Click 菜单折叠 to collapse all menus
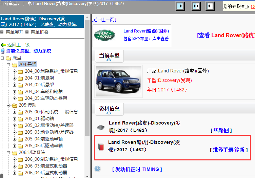Screen dimensions: 255x178 (40, 32)
